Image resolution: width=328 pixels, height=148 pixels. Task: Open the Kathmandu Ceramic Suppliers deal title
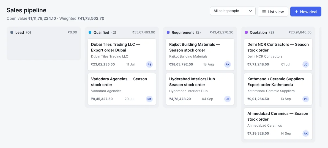278,82
